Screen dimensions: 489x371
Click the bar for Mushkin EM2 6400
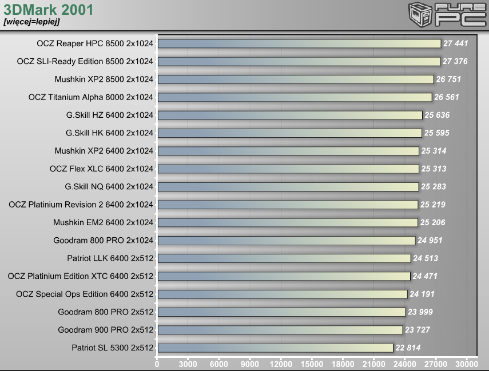[288, 222]
